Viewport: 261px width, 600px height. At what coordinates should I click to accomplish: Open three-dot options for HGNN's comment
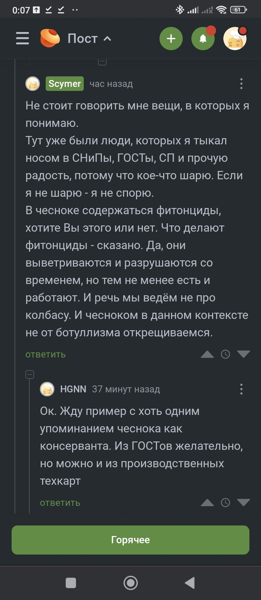coord(241,389)
